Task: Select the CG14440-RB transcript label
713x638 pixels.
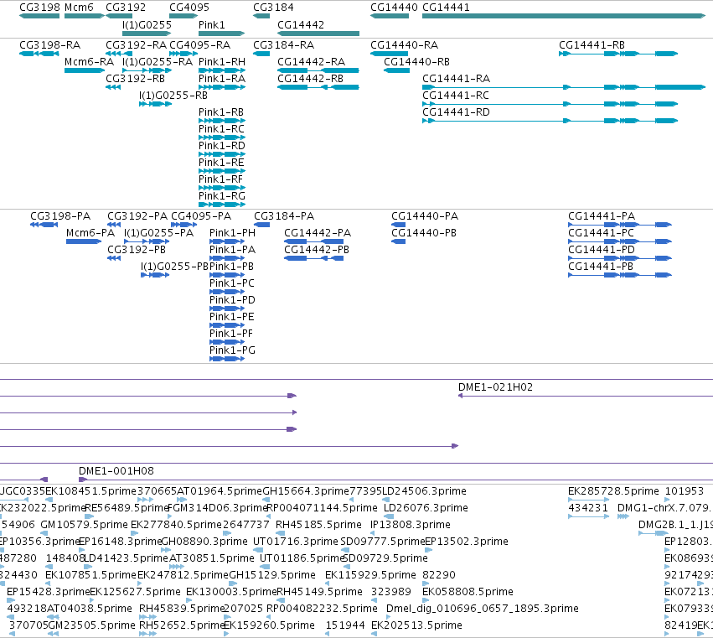Action: [416, 61]
